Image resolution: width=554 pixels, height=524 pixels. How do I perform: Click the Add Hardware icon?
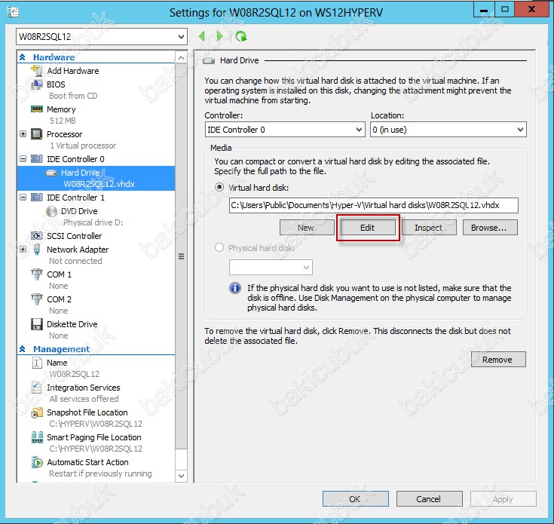pos(37,70)
